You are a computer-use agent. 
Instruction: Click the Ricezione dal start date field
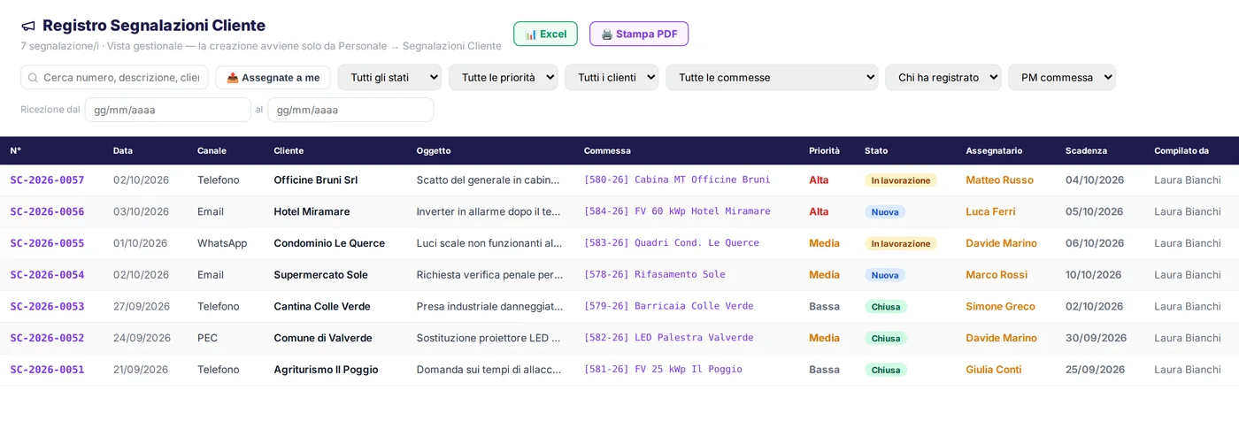click(168, 110)
